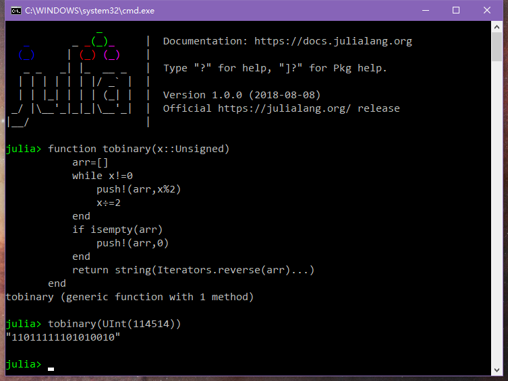Minimize the cmd.exe window

426,10
